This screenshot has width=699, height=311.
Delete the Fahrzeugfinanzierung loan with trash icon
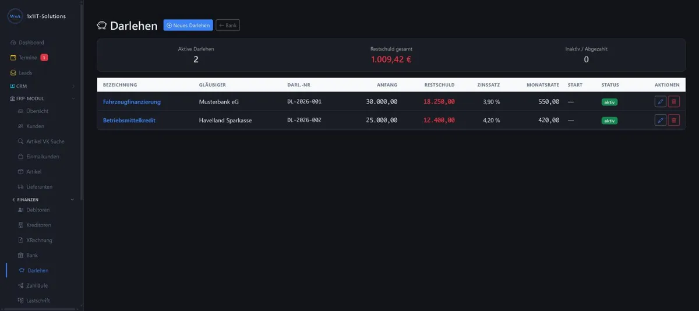click(674, 102)
